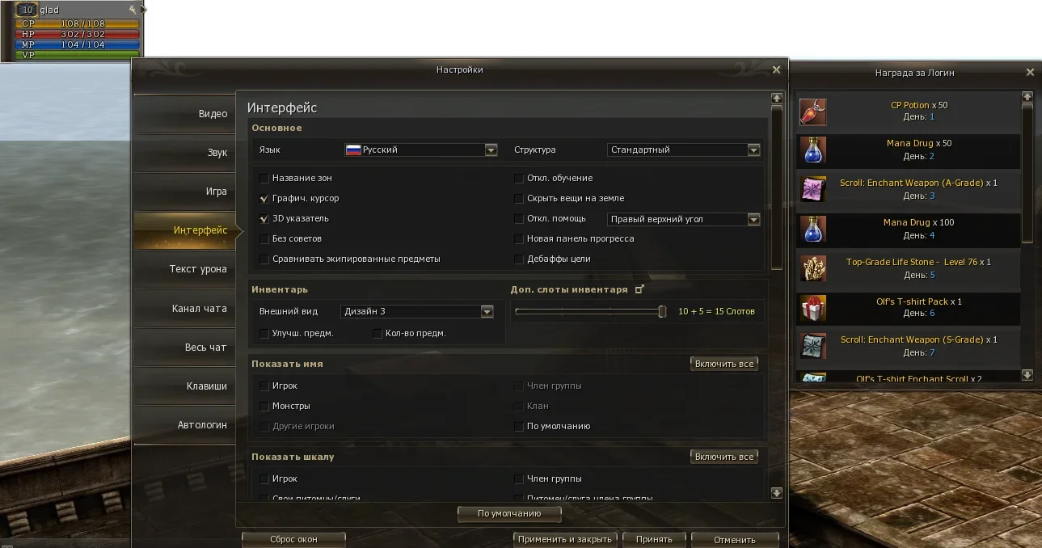Click Olf's T-shirt Pack gift box icon
The image size is (1042, 548).
(x=813, y=307)
